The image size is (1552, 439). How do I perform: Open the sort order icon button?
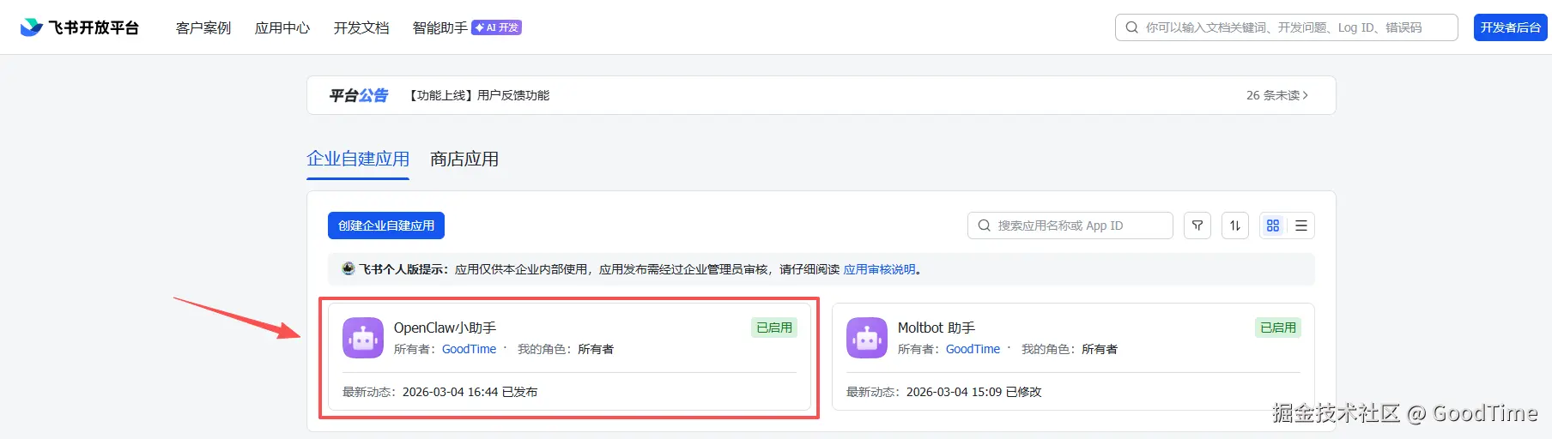(1235, 226)
